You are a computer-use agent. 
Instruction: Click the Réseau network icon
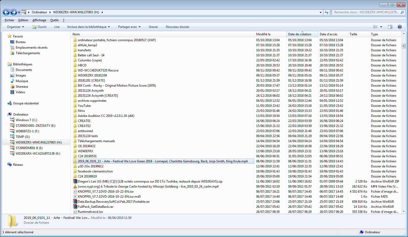coord(10,165)
